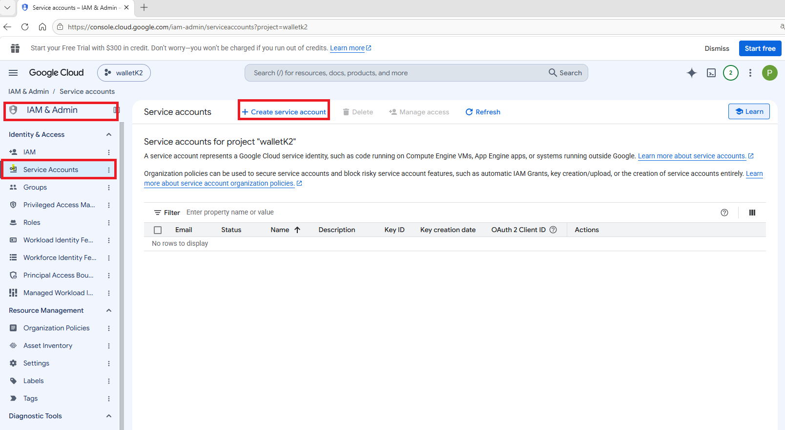Click the Start free button

coord(760,48)
